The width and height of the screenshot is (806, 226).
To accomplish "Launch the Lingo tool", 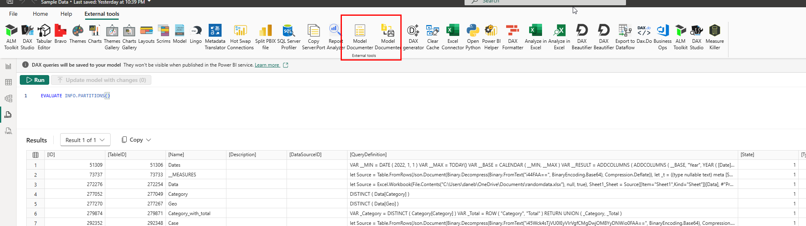I will coord(196,34).
